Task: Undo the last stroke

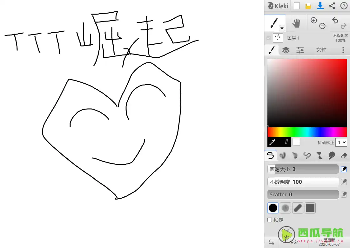Action: click(x=335, y=20)
